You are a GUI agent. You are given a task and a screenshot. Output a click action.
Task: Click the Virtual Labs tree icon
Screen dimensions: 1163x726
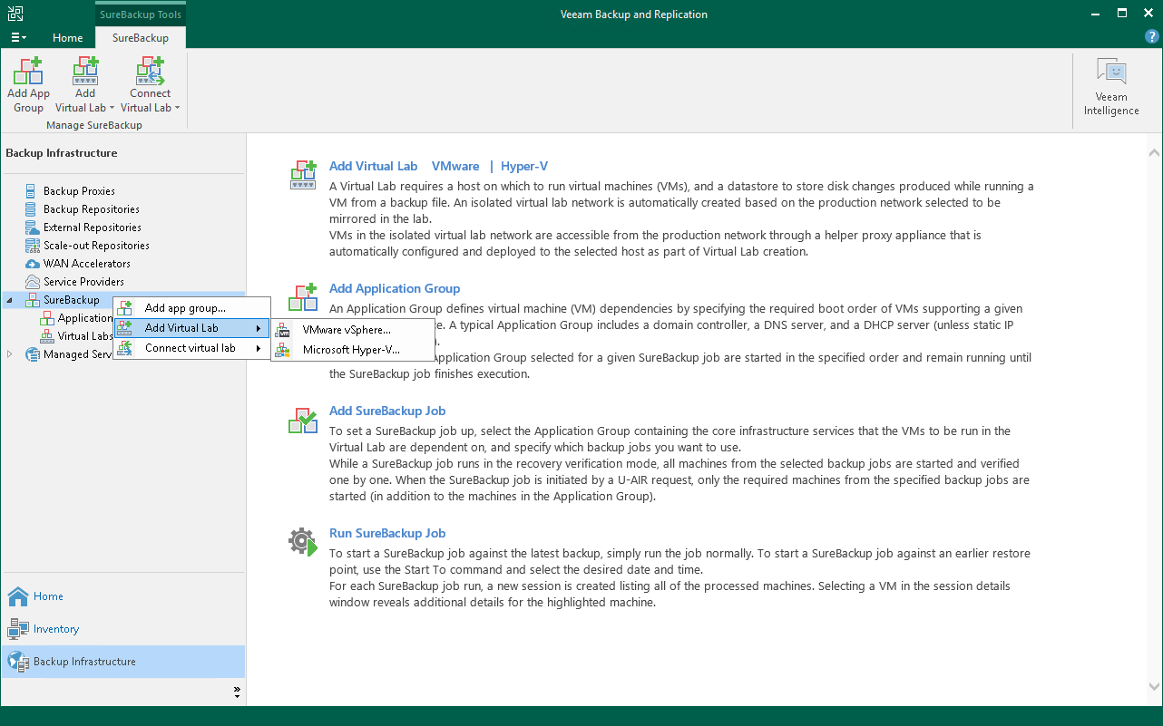(x=48, y=336)
